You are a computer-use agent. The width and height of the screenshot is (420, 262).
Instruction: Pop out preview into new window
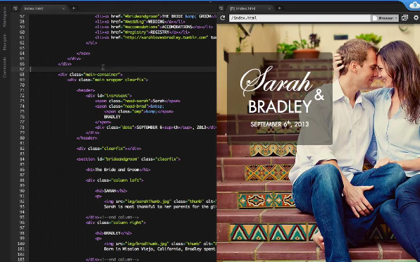[404, 18]
